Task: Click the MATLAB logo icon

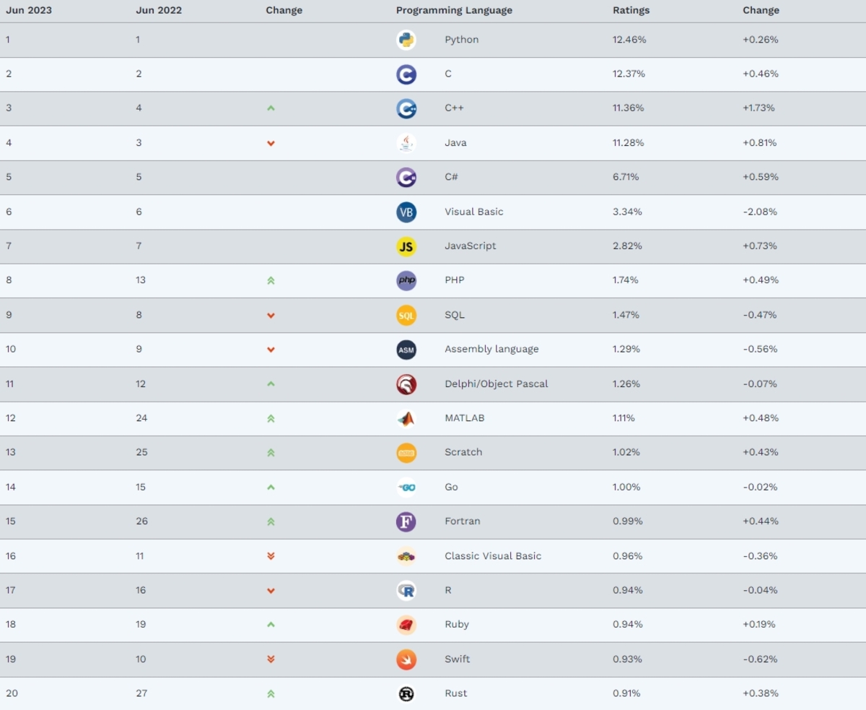Action: point(406,418)
